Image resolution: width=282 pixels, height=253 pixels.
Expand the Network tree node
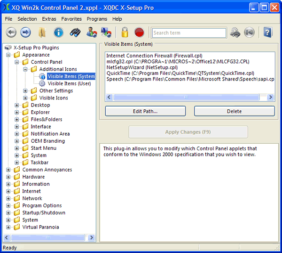[x=8, y=198]
